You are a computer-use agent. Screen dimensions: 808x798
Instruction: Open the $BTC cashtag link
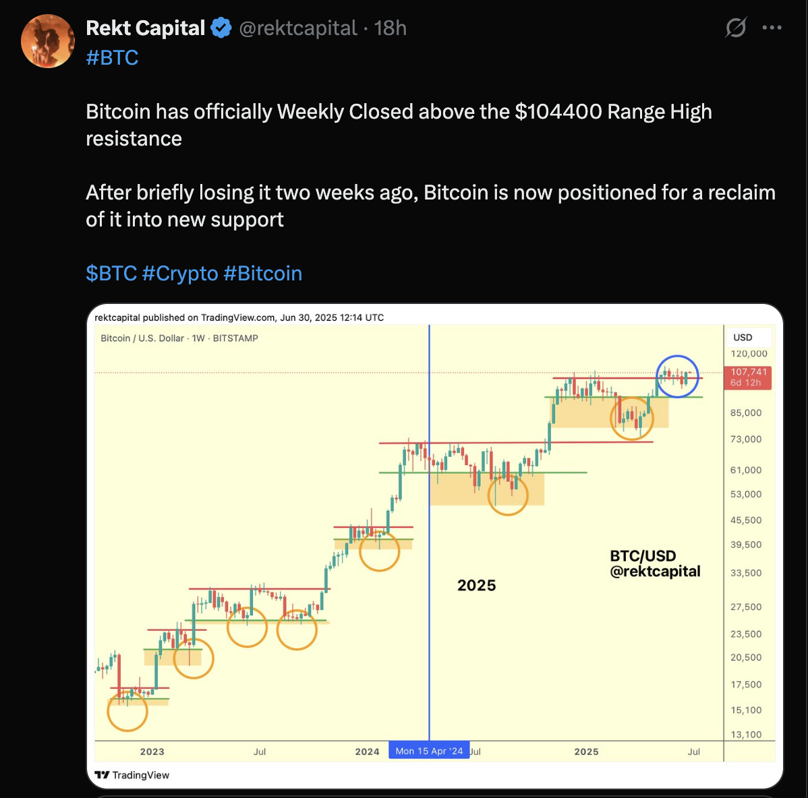pyautogui.click(x=113, y=273)
